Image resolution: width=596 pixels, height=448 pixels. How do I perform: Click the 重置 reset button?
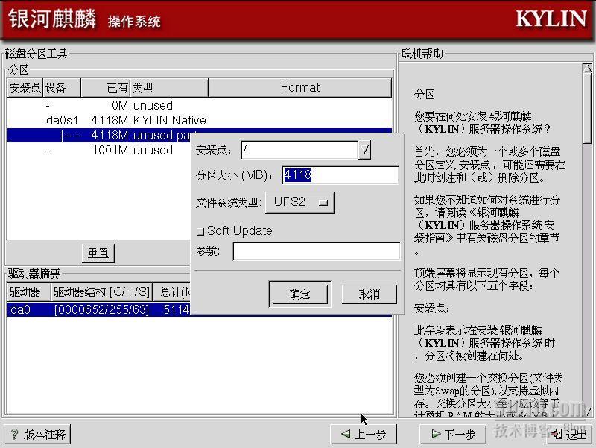click(98, 253)
